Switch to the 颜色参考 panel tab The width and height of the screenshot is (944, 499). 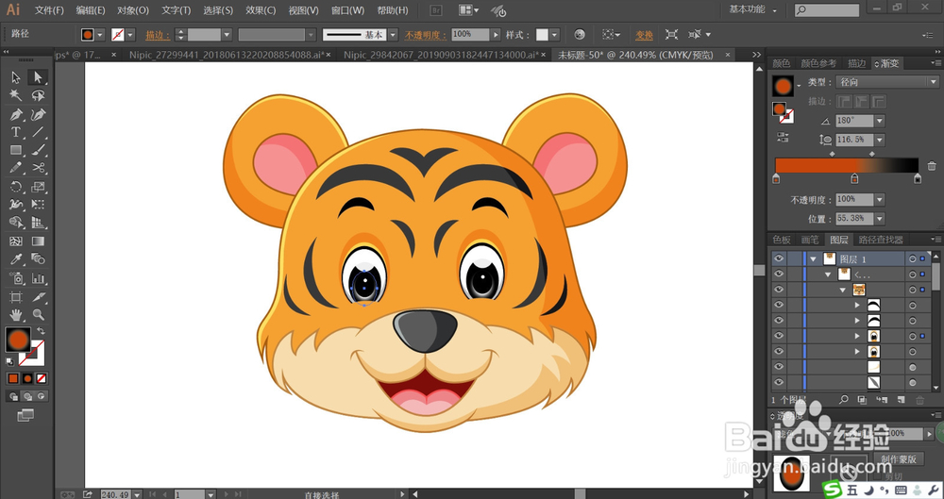(818, 63)
